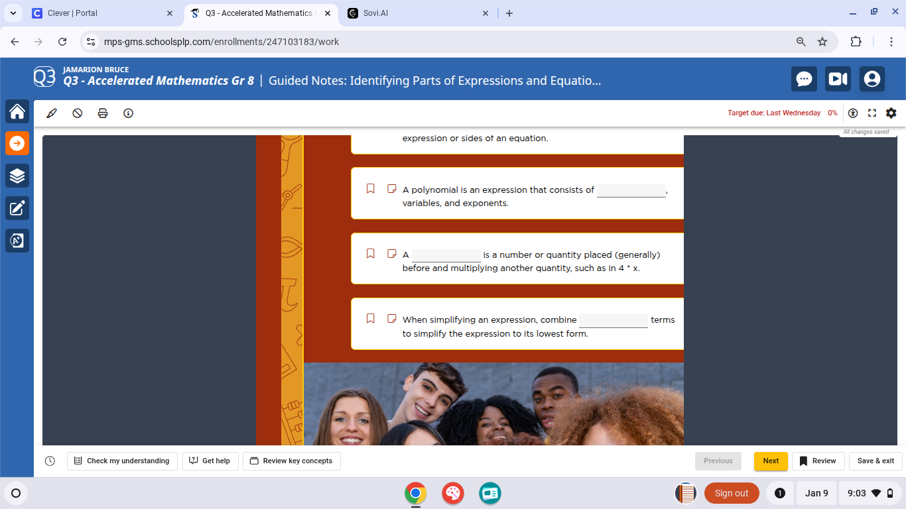
Task: Toggle the fullscreen icon
Action: pos(872,113)
